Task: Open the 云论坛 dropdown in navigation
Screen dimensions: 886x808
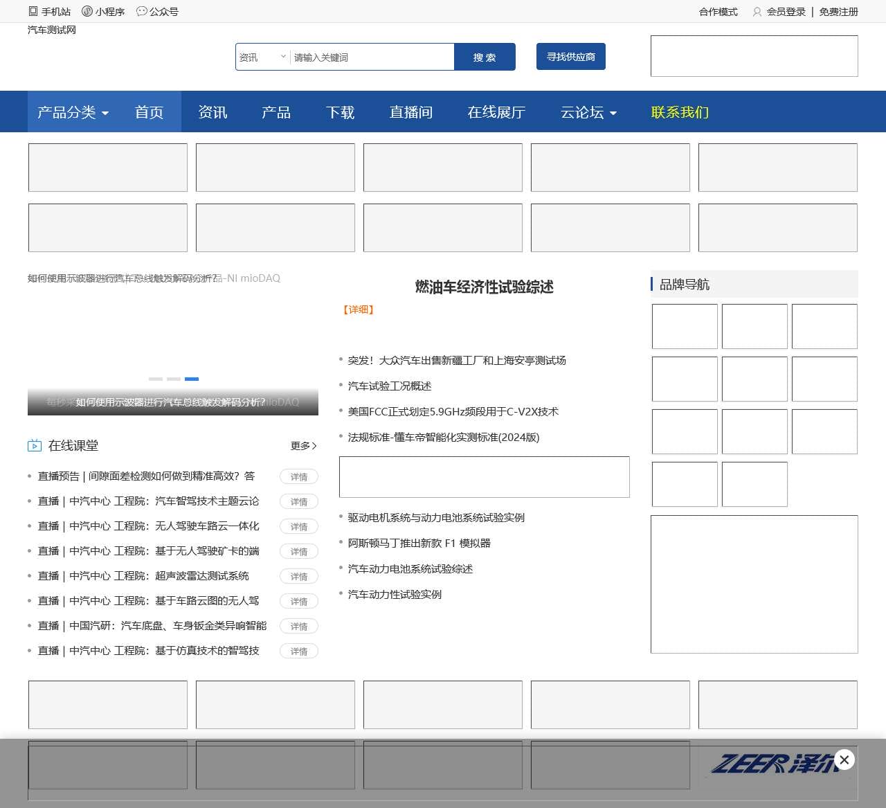Action: click(587, 111)
